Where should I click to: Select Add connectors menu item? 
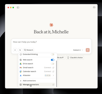click(x=37, y=81)
